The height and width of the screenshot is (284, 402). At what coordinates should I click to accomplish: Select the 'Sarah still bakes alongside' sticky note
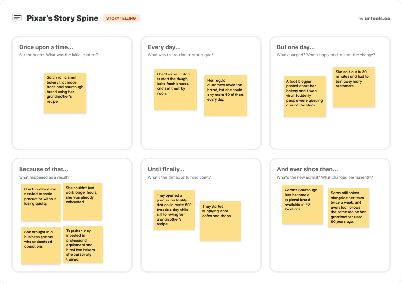(348, 207)
